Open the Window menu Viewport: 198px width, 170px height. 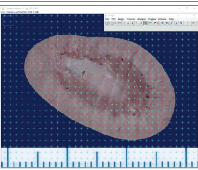pos(162,19)
